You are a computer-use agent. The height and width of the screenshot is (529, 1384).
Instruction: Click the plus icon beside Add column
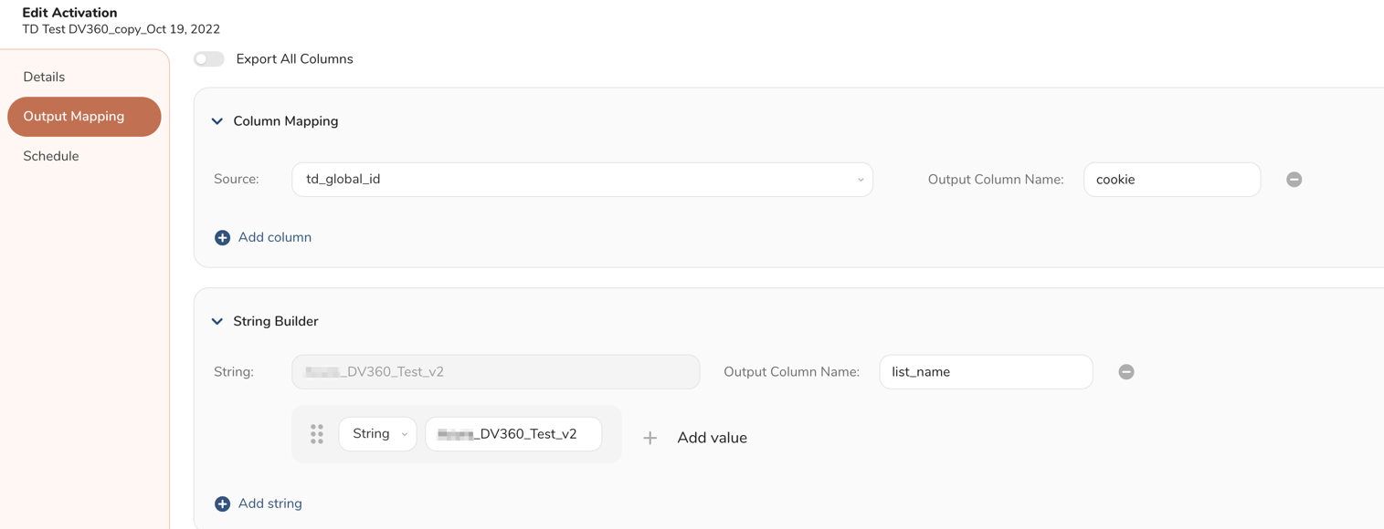pyautogui.click(x=222, y=238)
